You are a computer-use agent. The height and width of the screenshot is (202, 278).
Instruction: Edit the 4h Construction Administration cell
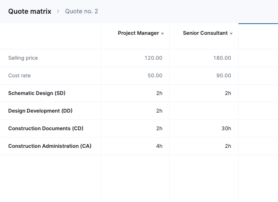[x=159, y=146]
